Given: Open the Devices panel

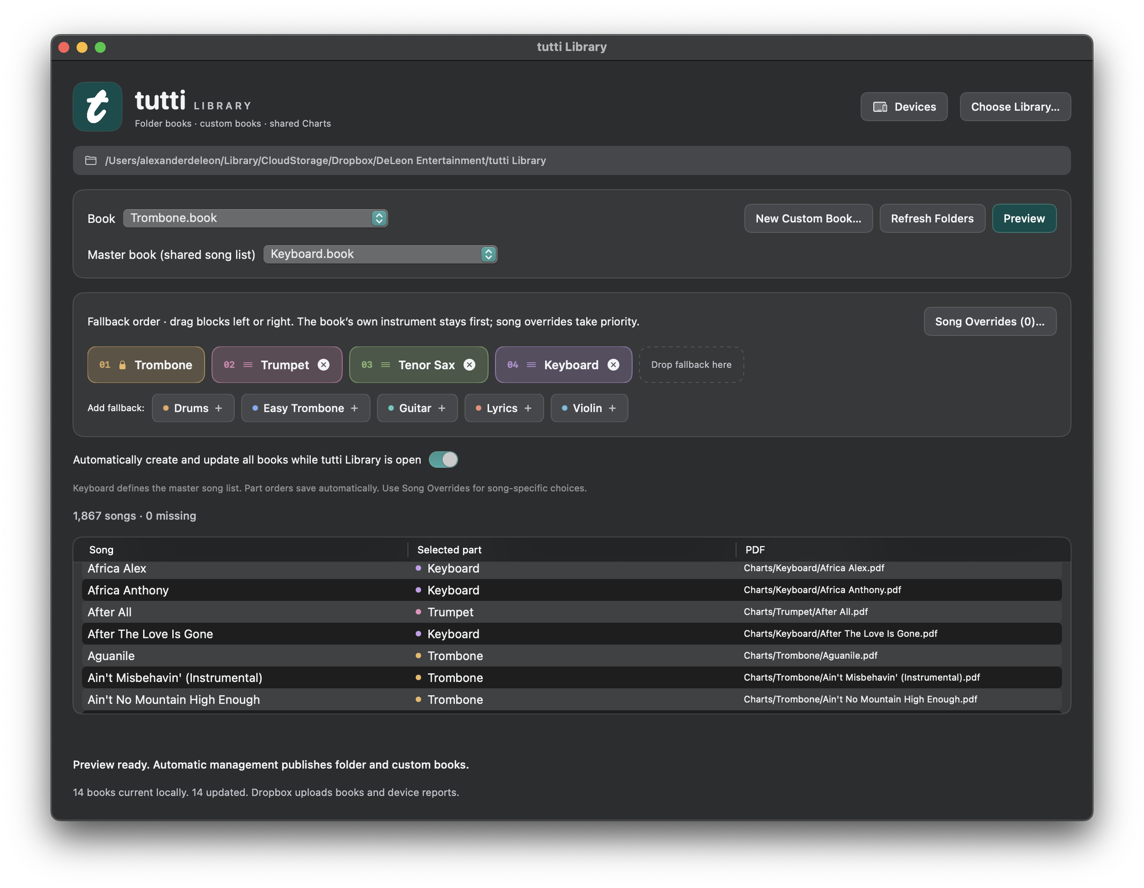Looking at the screenshot, I should [x=904, y=106].
